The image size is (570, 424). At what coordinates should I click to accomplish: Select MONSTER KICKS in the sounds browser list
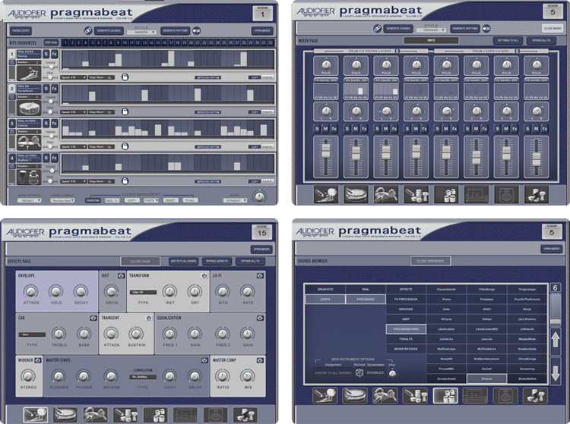coord(406,349)
